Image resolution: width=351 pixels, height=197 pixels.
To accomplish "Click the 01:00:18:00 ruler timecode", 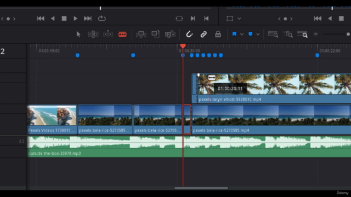I will coord(49,51).
